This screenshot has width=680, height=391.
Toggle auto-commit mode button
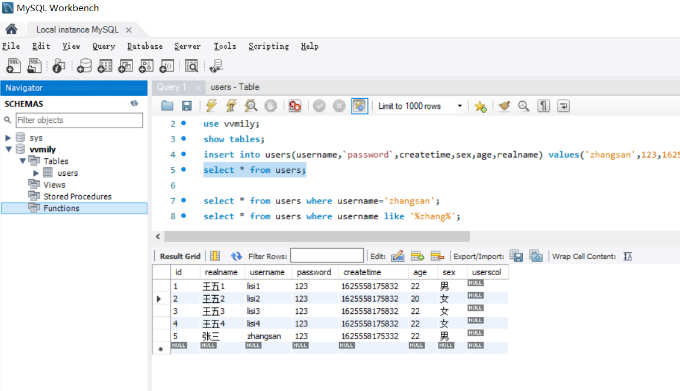coord(360,106)
